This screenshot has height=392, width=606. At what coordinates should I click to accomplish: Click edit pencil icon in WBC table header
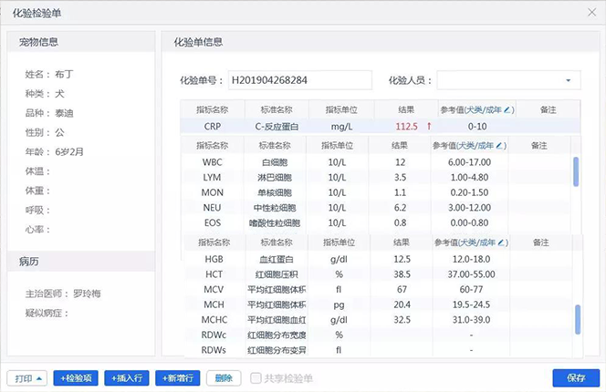click(499, 146)
